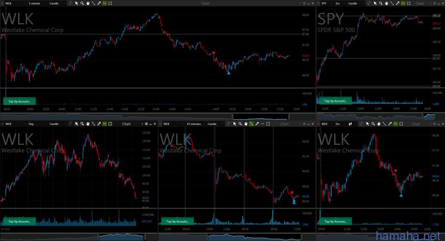Viewport: 445px width, 241px height.
Task: Click the Chart title of WLK 15 minutes panel
Action: (x=284, y=124)
